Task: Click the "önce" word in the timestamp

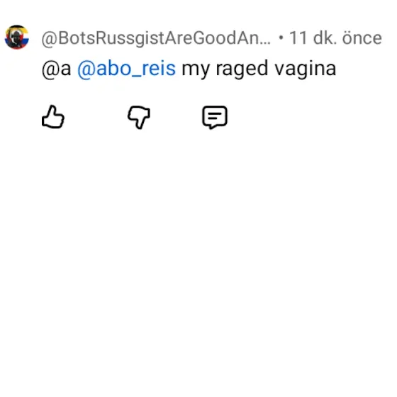Action: tap(362, 38)
